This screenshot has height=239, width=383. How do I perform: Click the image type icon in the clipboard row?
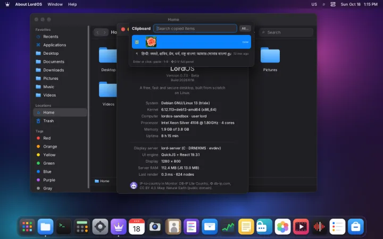click(137, 42)
